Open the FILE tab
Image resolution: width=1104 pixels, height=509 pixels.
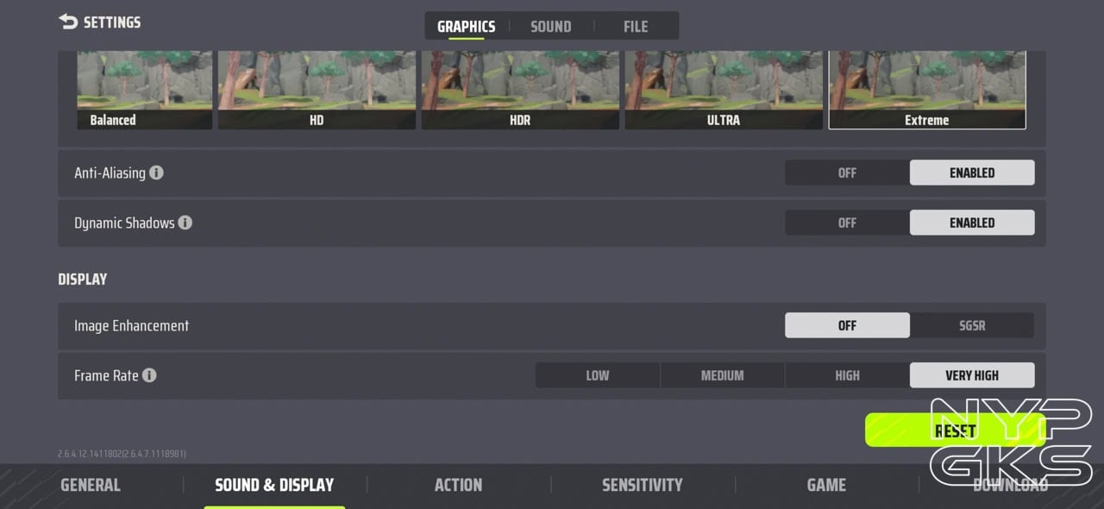(636, 27)
